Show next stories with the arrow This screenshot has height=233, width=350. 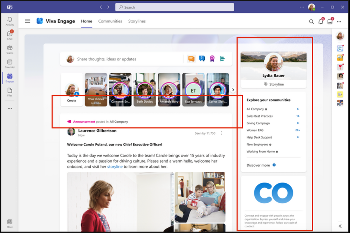[233, 90]
